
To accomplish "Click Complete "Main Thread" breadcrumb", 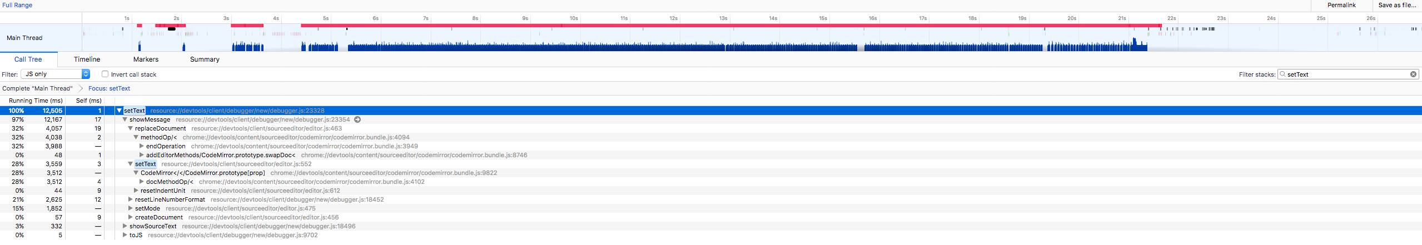I will coord(37,88).
